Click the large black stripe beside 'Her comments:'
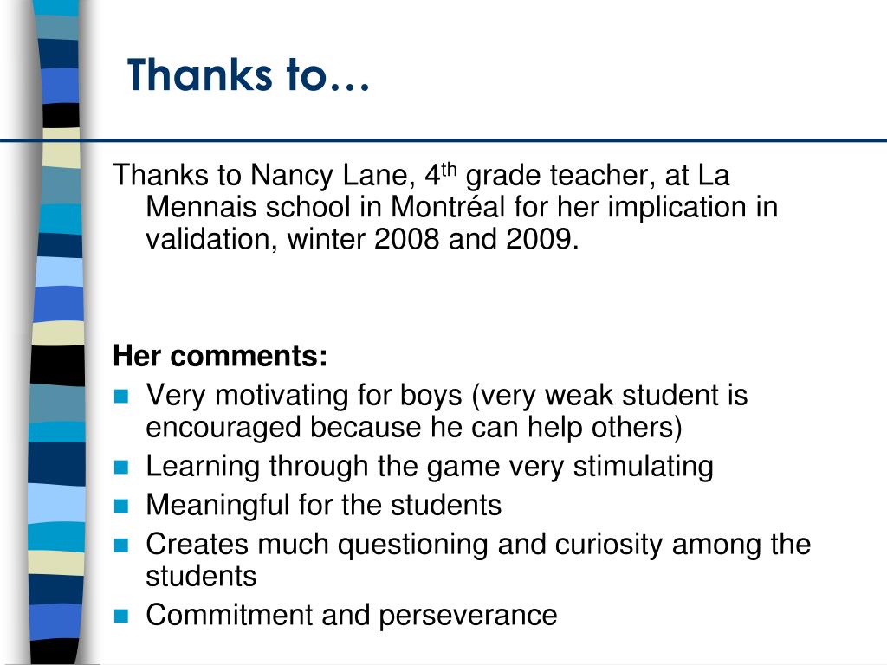Screen dimensions: 887x665 (x=57, y=365)
